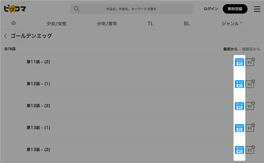Open episode 第12話 - (2)
Screen dimensions: 264x163
[38, 106]
